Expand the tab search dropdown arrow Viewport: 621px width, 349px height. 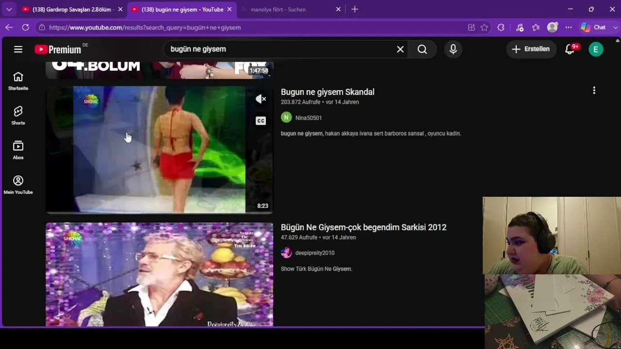click(9, 9)
